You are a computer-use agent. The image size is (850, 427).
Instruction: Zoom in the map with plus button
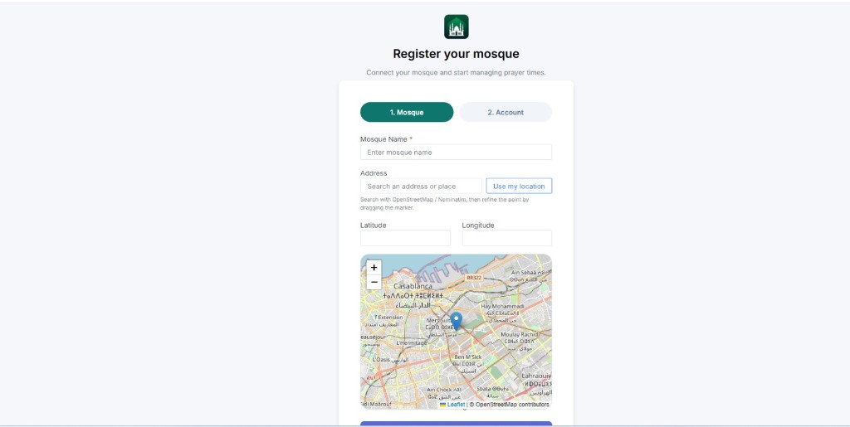pos(374,267)
